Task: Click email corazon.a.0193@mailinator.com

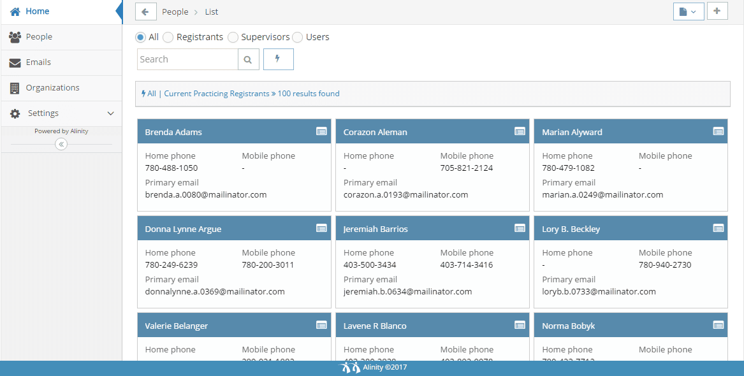Action: pyautogui.click(x=405, y=194)
